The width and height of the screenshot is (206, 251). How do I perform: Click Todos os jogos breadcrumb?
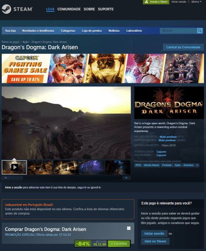(10, 42)
